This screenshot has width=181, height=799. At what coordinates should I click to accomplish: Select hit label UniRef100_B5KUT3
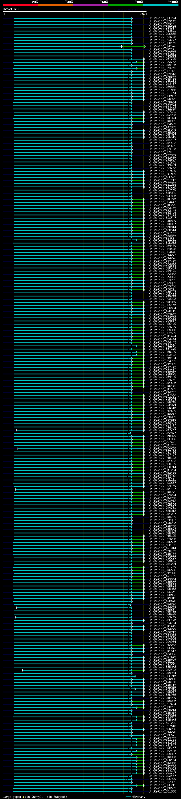click(x=162, y=511)
